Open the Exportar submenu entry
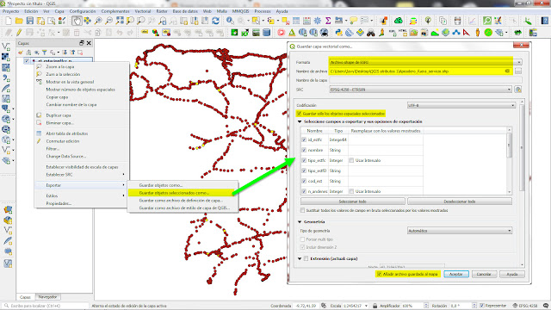This screenshot has width=551, height=310. [81, 185]
